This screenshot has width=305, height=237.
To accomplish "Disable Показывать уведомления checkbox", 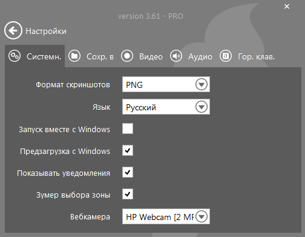I will click(x=128, y=172).
